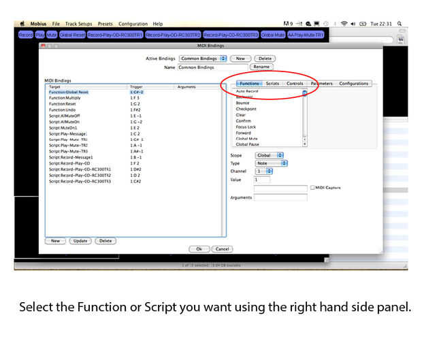
Task: Click the Record-Play-OD-RC300TR2 toolbar button
Action: [x=173, y=35]
